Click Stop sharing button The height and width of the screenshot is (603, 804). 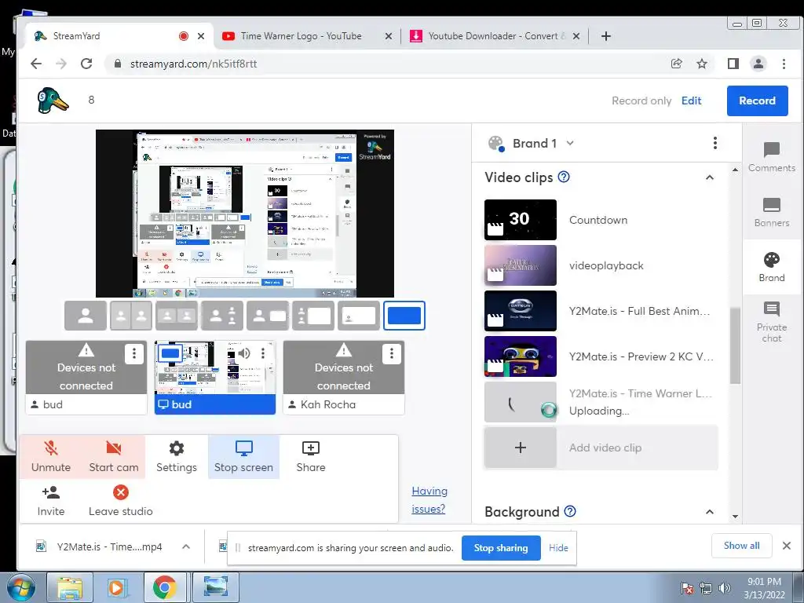coord(500,547)
